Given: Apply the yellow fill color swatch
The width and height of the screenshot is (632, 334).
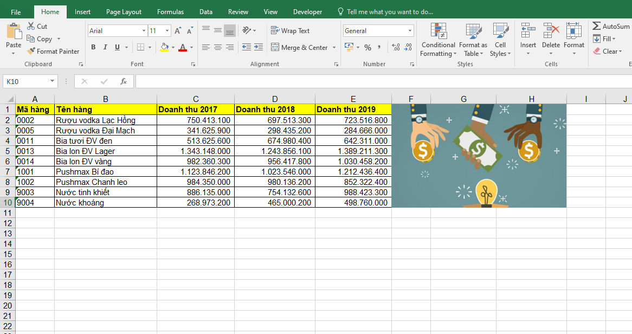Looking at the screenshot, I should pyautogui.click(x=165, y=48).
